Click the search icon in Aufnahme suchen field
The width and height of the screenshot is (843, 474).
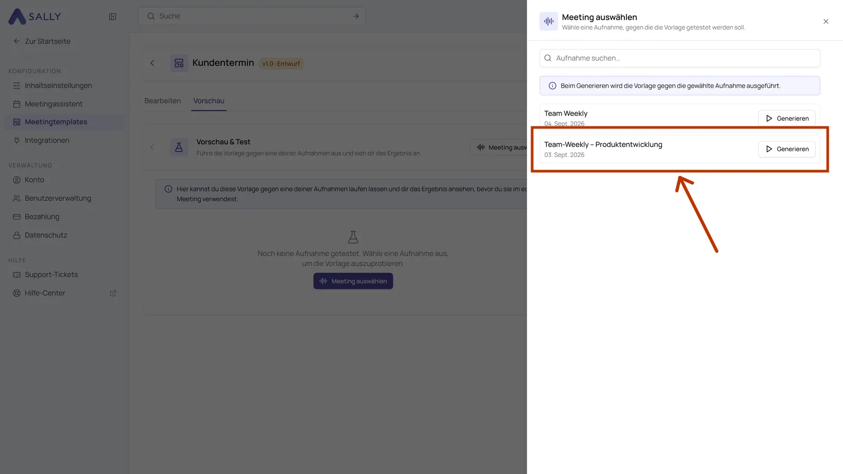pos(548,58)
